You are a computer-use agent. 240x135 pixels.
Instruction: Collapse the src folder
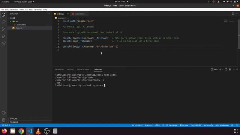pos(30,21)
